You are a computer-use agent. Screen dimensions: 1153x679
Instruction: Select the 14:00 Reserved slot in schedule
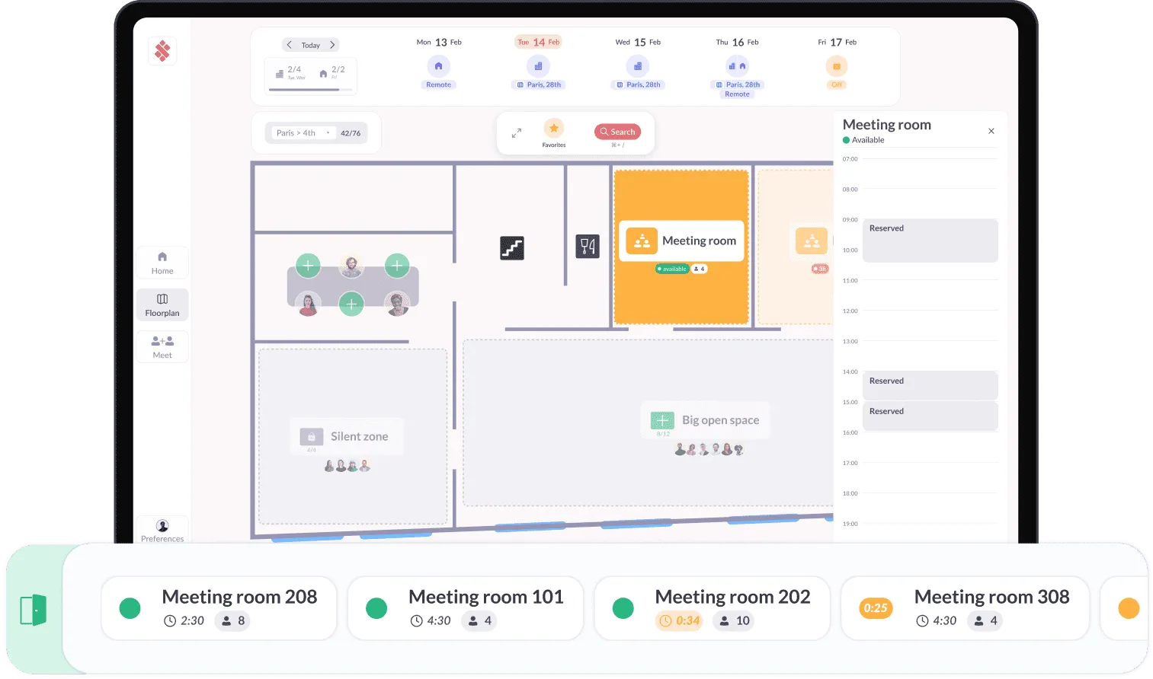coord(930,385)
